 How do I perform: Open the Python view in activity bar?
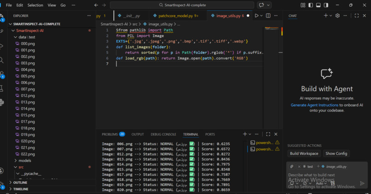point(2,102)
